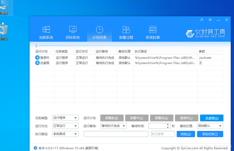
Task: Click the SC封装工具 logo
Action: point(206,34)
